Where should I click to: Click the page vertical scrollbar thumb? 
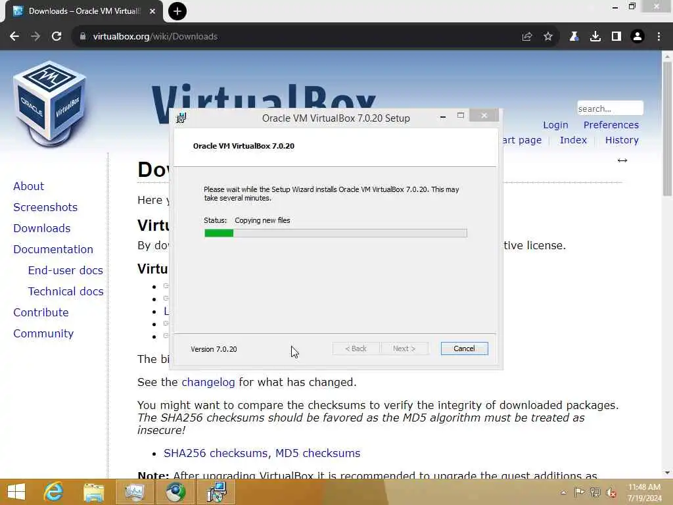pos(667,129)
